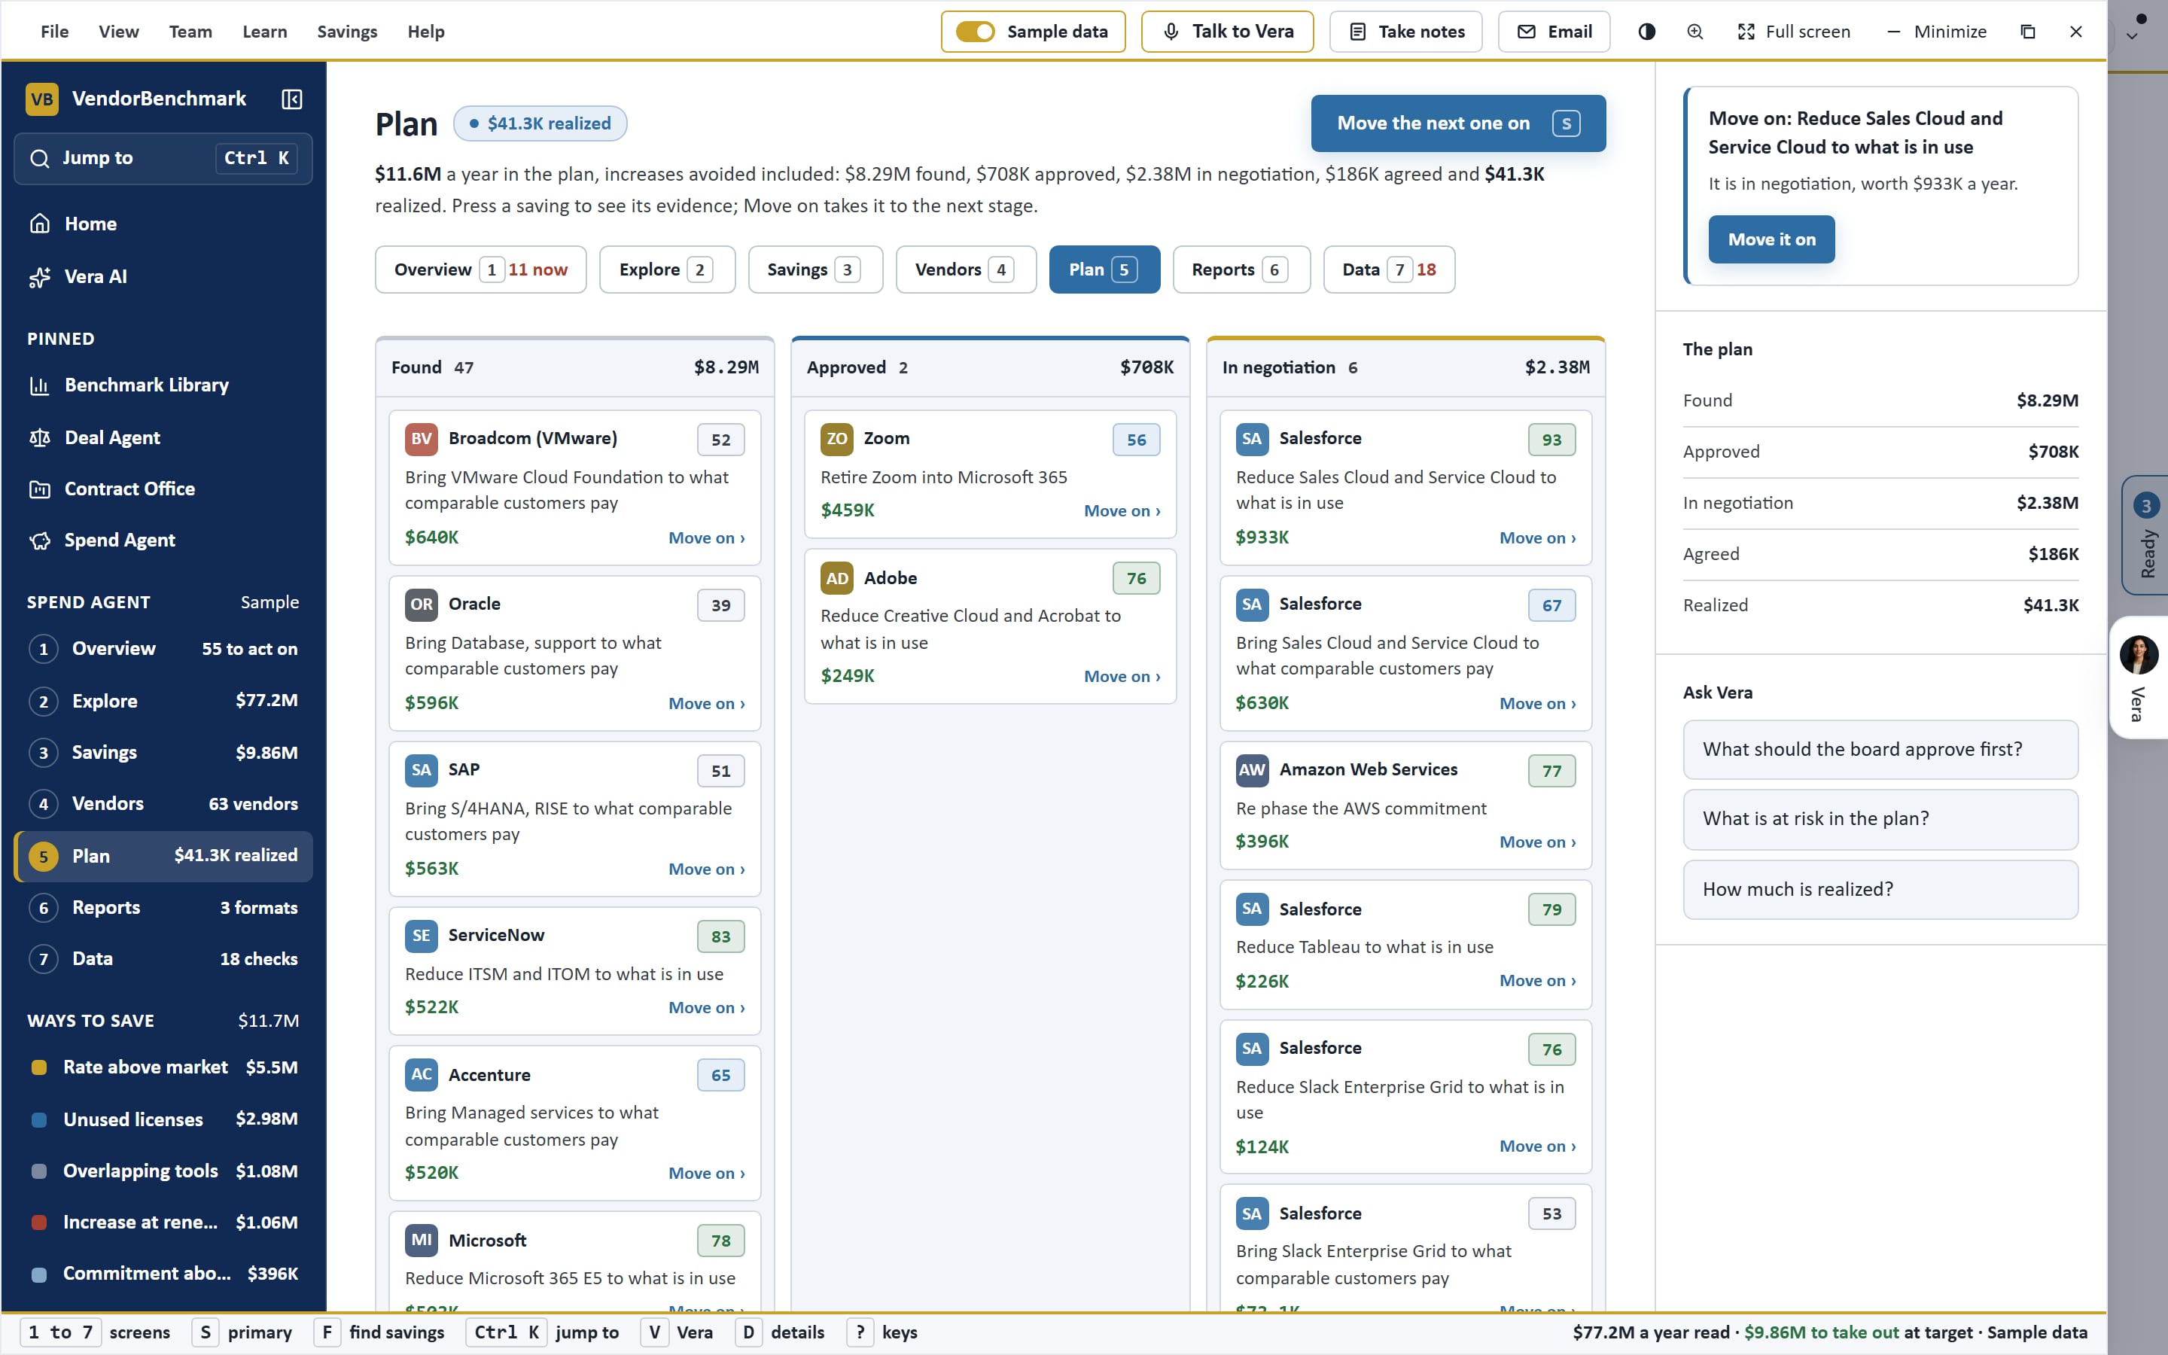Click Move the next one on button
This screenshot has height=1355, width=2168.
pos(1457,123)
